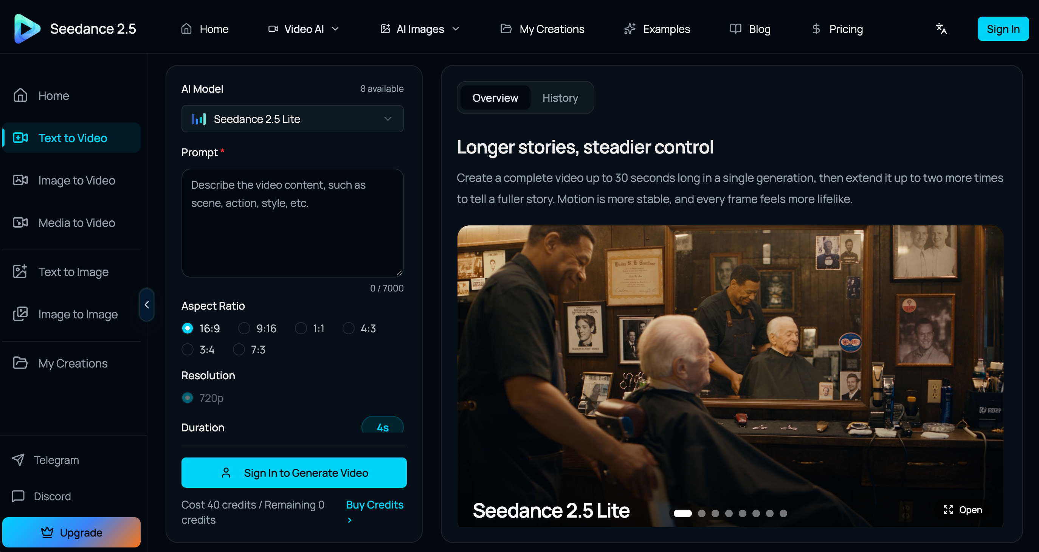Select the 7:3 aspect ratio
The image size is (1039, 552).
coord(239,349)
